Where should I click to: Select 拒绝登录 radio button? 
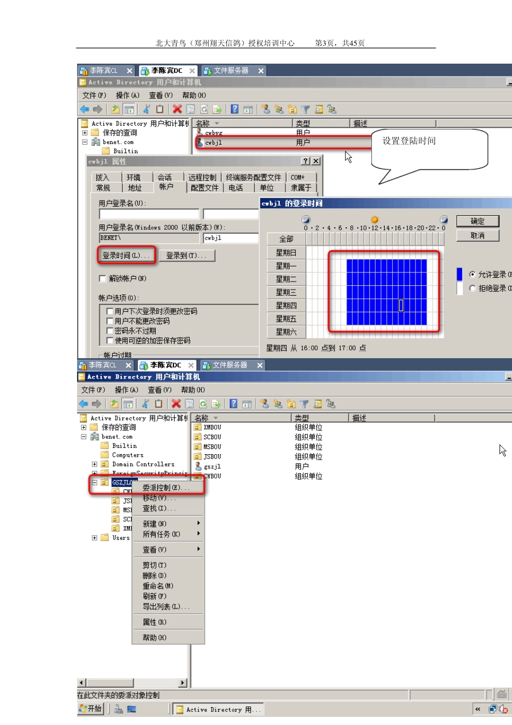click(x=473, y=289)
